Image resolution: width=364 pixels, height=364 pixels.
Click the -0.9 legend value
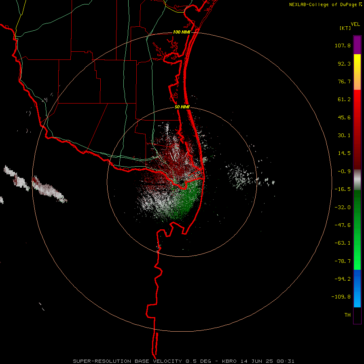click(344, 171)
